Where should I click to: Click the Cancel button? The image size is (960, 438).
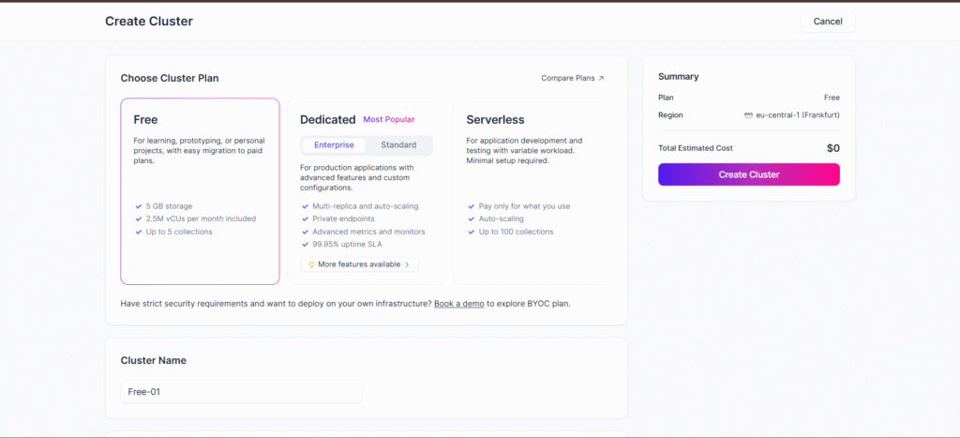(x=827, y=22)
